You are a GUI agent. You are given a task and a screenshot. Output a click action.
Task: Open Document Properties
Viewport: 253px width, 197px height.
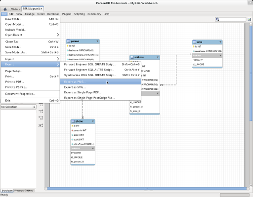[31, 94]
